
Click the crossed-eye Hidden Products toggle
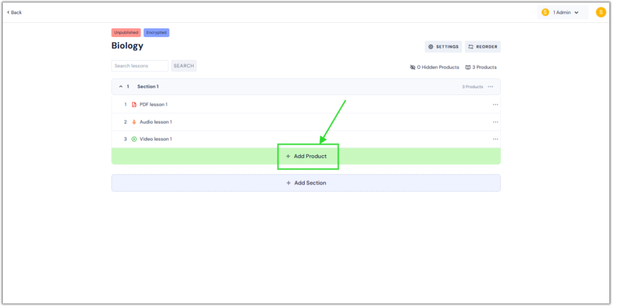pos(412,67)
